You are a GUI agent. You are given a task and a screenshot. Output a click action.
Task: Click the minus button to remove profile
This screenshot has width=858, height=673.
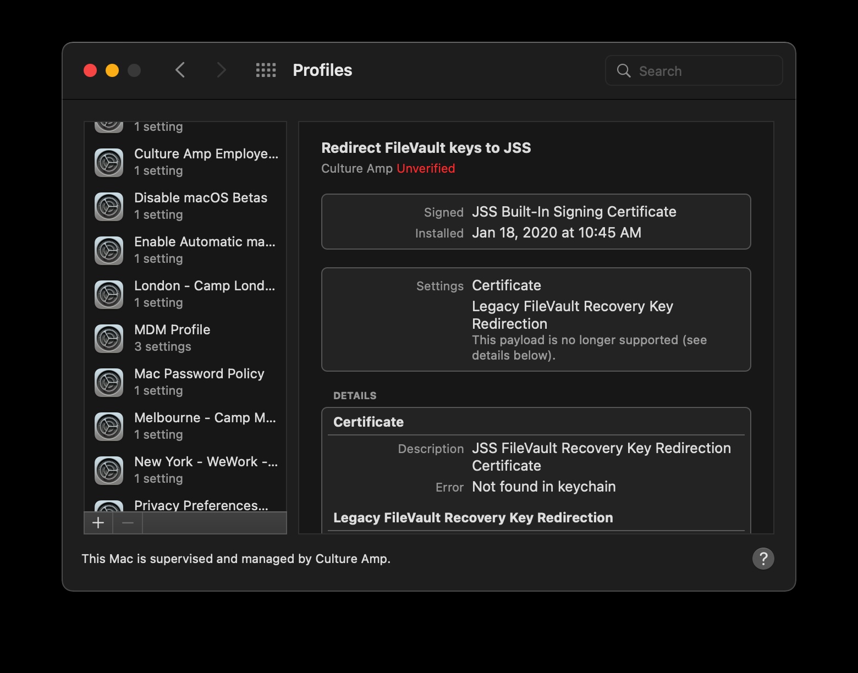pyautogui.click(x=128, y=523)
